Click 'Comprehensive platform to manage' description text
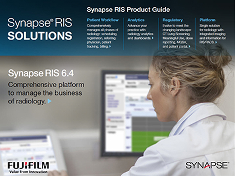 pos(46,89)
